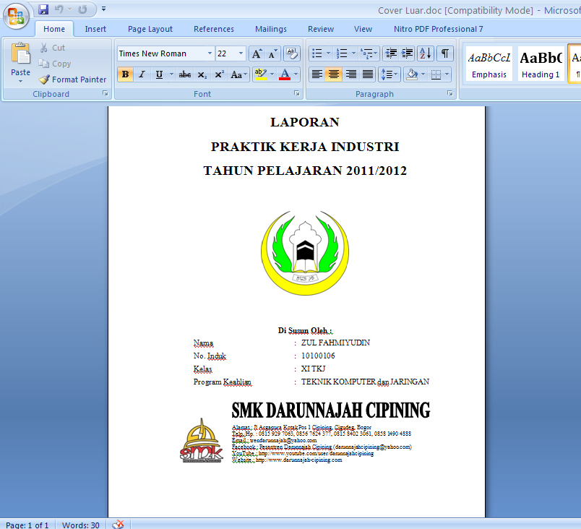Image resolution: width=581 pixels, height=529 pixels.
Task: Apply yellow text highlight color
Action: coord(260,74)
